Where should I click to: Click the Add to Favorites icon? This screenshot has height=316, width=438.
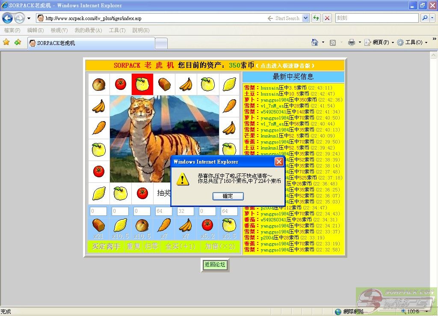(x=18, y=42)
